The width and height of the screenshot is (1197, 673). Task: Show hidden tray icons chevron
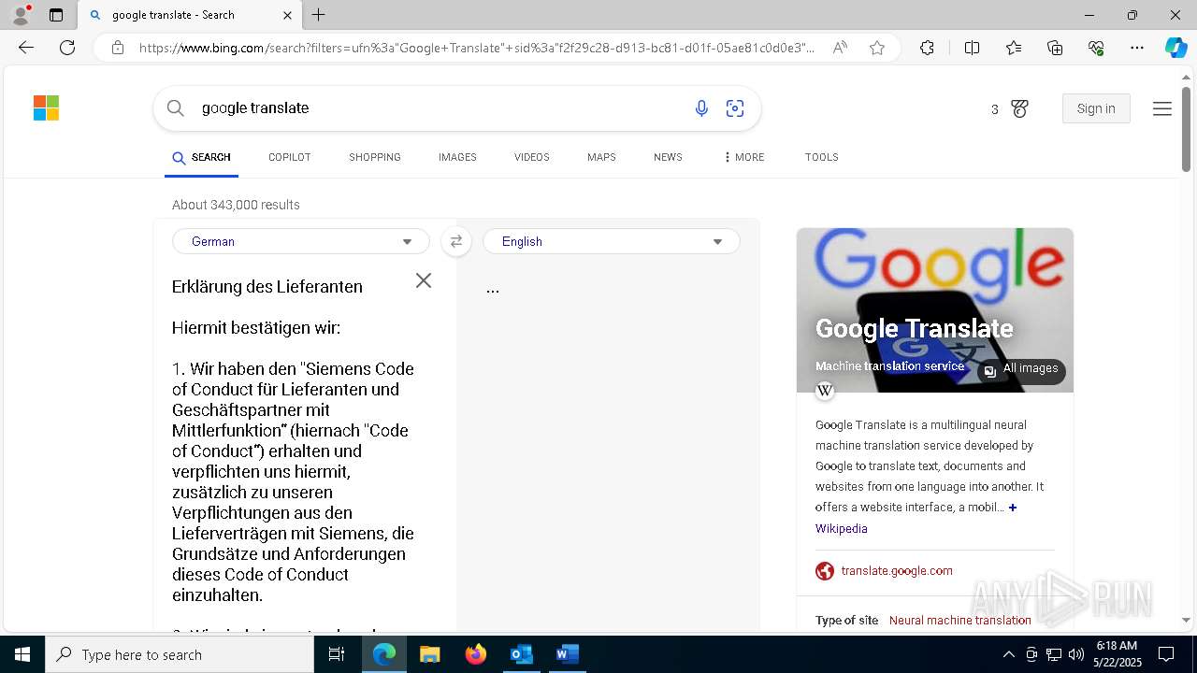[x=1008, y=654]
